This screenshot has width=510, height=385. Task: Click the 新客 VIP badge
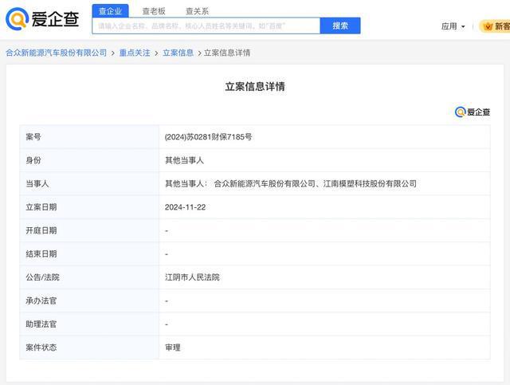coord(495,26)
